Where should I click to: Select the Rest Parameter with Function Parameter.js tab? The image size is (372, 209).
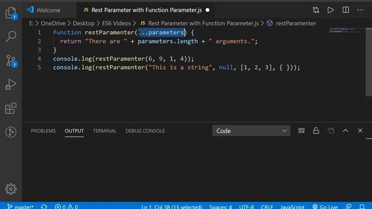(x=146, y=10)
